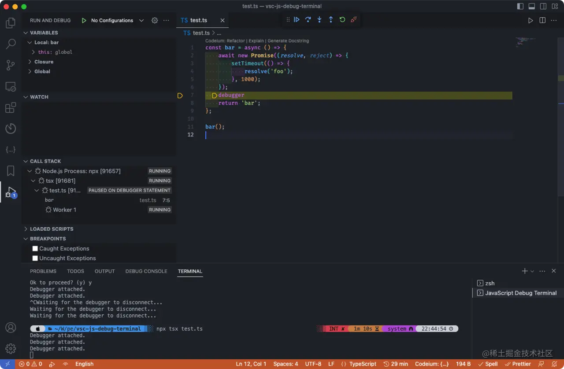Open the Accounts icon in activity bar

tap(11, 328)
